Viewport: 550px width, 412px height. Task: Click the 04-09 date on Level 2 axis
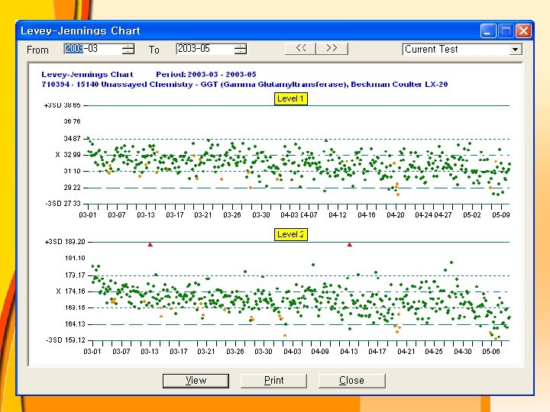(x=320, y=352)
